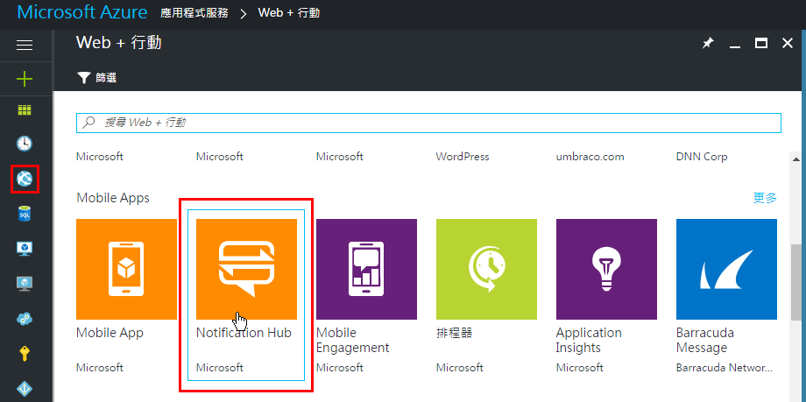This screenshot has width=806, height=402.
Task: Select the Barracuda Message tile
Action: 726,296
